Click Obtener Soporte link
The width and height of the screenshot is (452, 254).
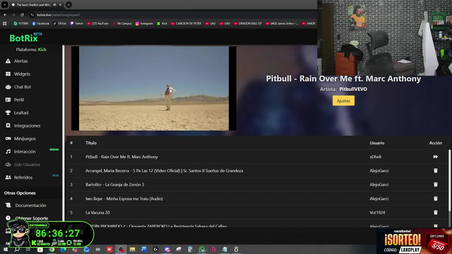(x=31, y=218)
